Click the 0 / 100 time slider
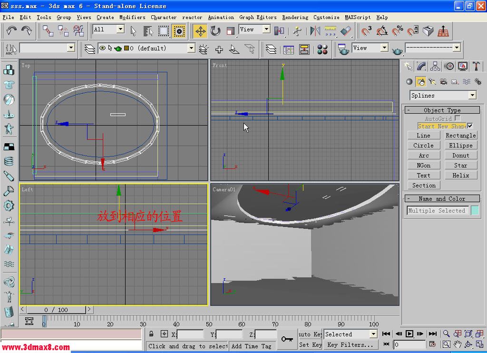The width and height of the screenshot is (487, 353). coord(56,310)
